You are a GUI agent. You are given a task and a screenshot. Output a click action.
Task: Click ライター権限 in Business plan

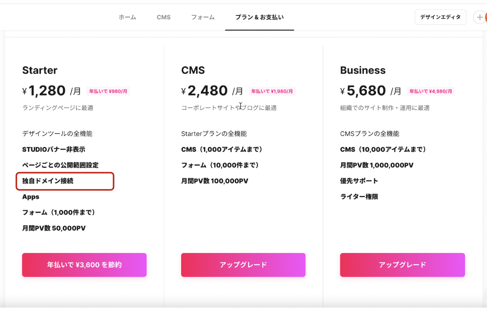(x=359, y=197)
